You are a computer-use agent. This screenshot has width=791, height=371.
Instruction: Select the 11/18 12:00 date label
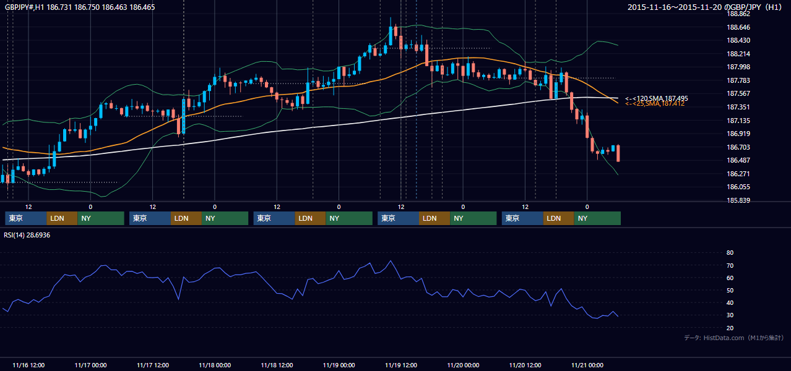point(277,365)
